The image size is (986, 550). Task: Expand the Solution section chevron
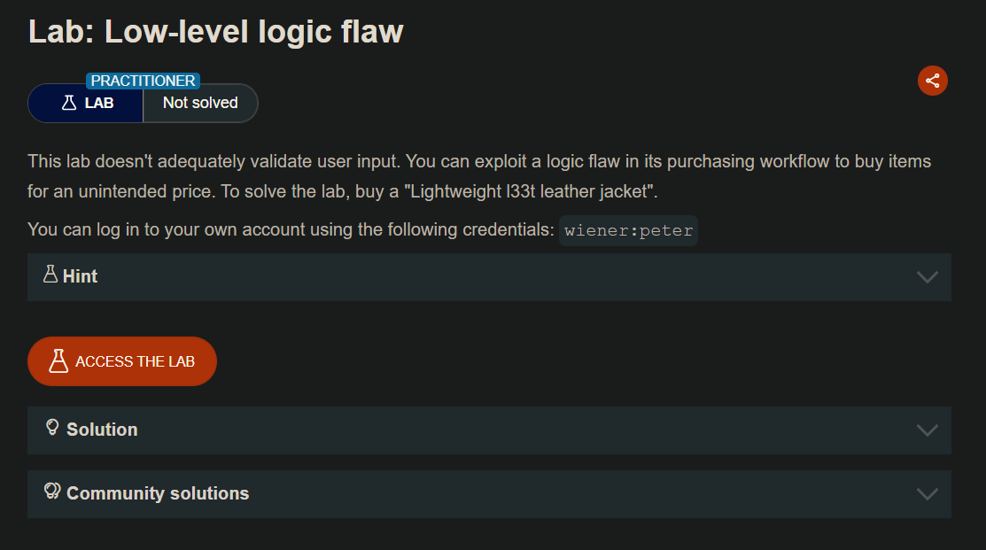927,430
